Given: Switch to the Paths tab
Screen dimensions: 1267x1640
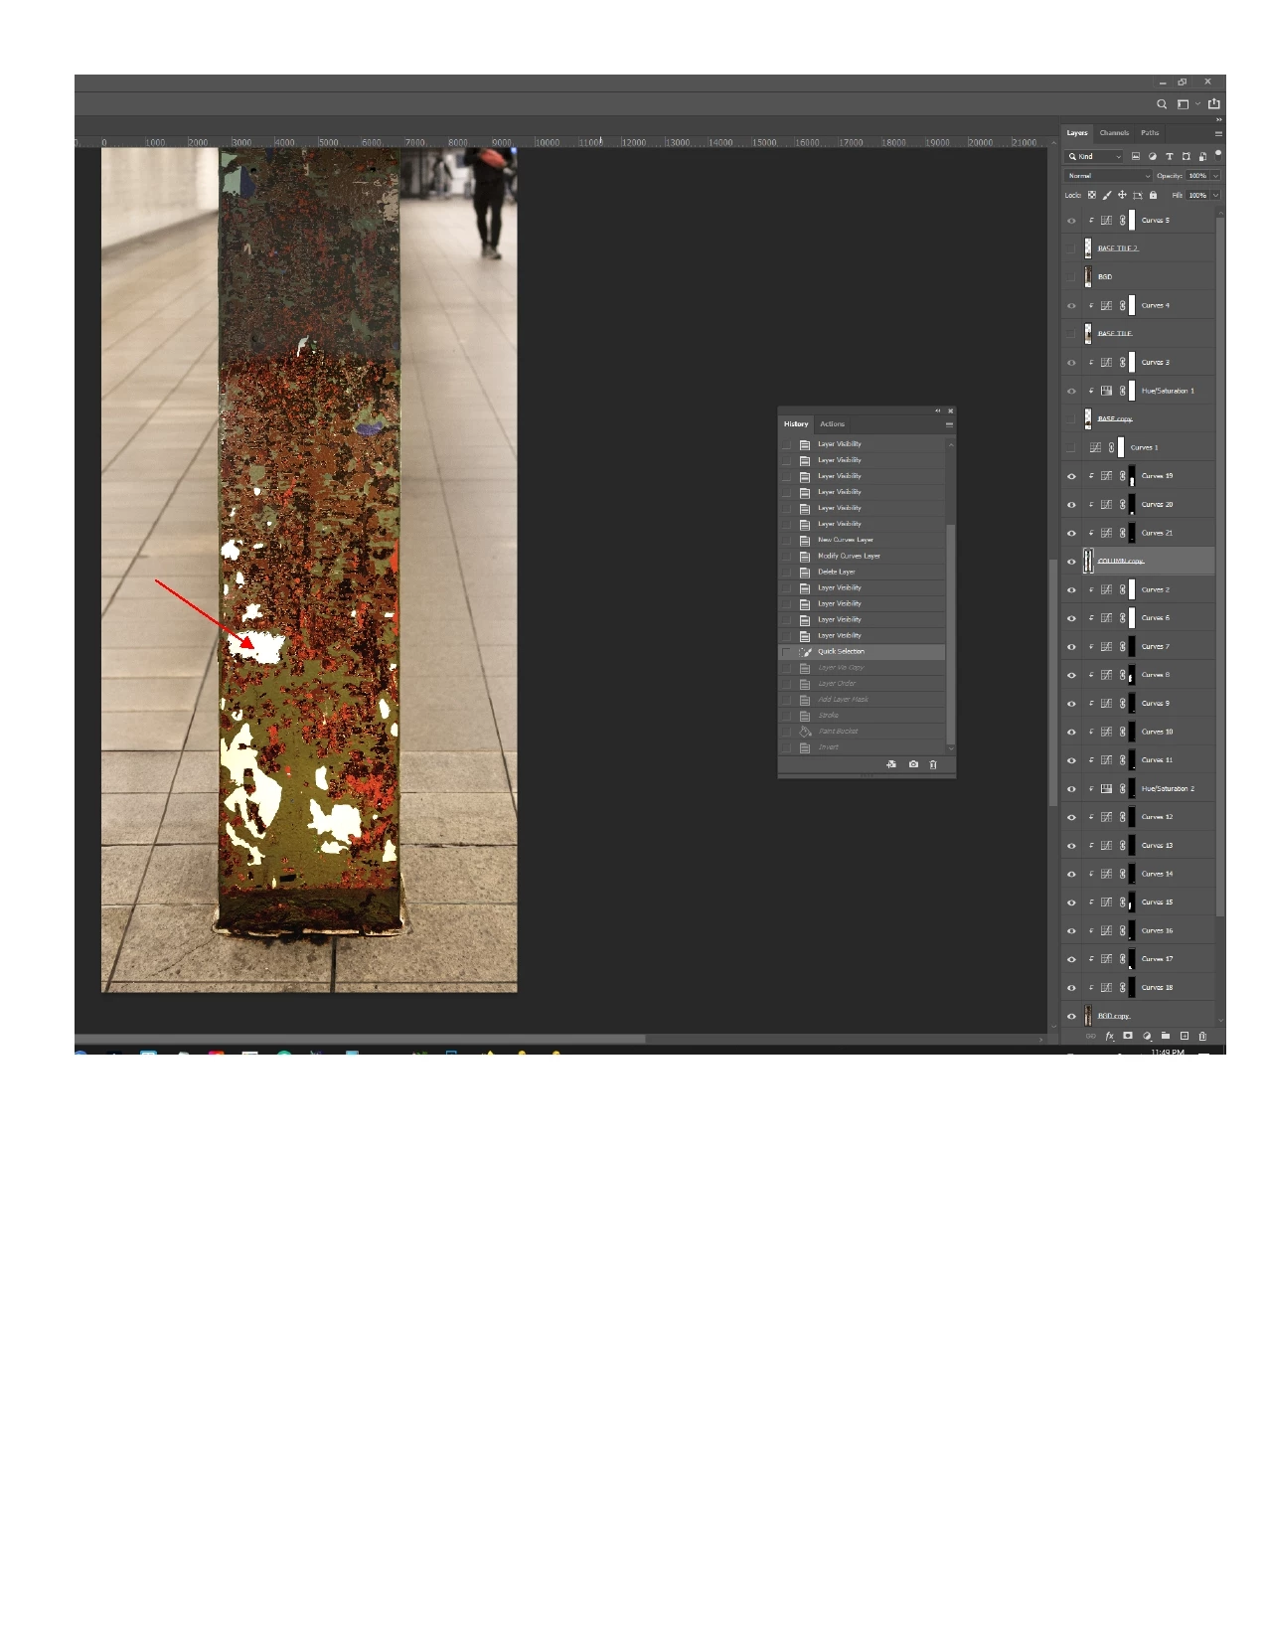Looking at the screenshot, I should [x=1150, y=133].
